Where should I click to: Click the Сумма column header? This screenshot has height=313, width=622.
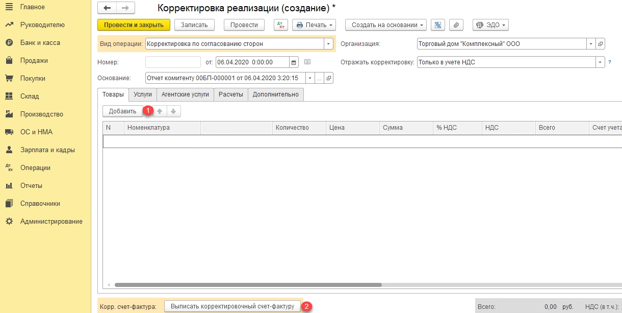406,128
